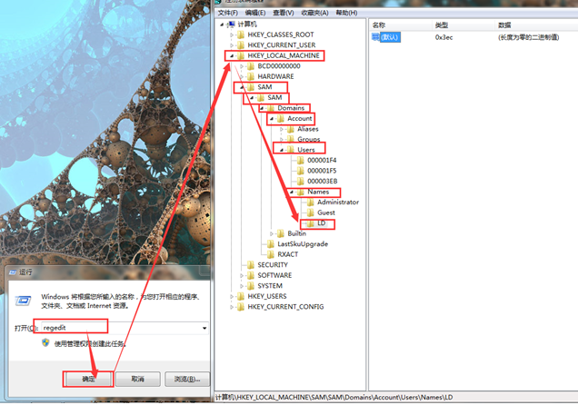Click the Groups folder icon
Viewport: 578px width, 405px height.
[291, 140]
